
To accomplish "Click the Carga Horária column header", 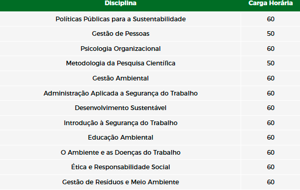I will click(270, 3).
